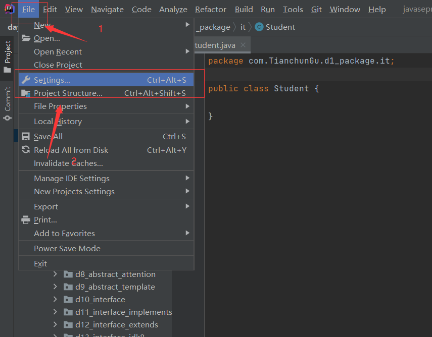Select the d10_interface package
Viewport: 432px width, 337px height.
point(100,300)
